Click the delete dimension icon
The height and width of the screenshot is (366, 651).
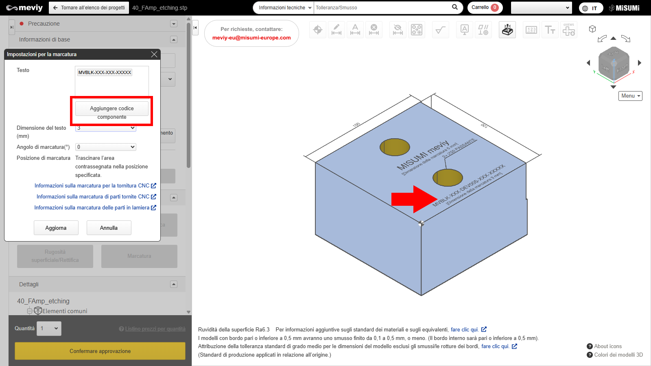pos(374,30)
